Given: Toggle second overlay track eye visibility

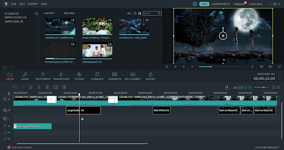Looking at the screenshot, I should (x=9, y=119).
